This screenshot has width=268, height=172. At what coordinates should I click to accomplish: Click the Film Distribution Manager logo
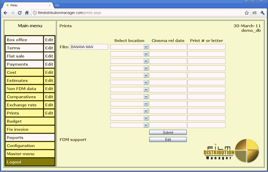click(x=231, y=151)
